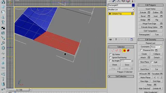Select Vertex sub-object level icon
Viewport: 166px width, 93px height.
click(113, 51)
